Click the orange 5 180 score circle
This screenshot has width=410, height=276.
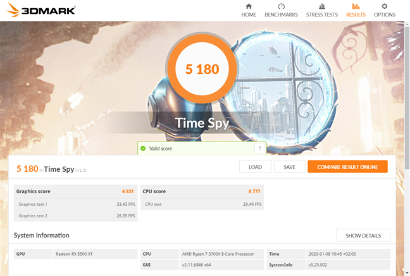[x=202, y=69]
